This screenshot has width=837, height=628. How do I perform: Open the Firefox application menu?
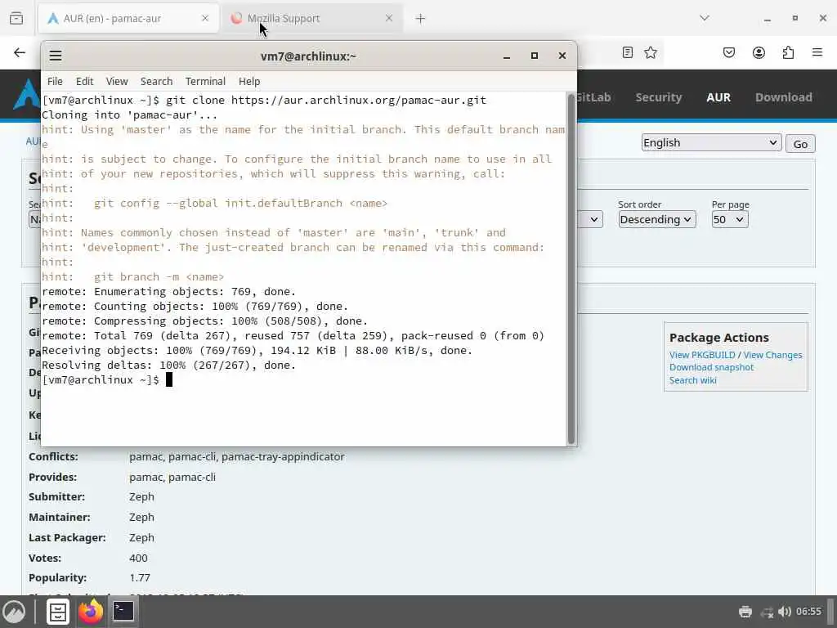pos(817,52)
